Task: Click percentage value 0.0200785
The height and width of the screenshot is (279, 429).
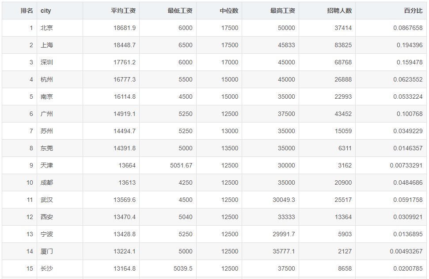Action: point(408,268)
